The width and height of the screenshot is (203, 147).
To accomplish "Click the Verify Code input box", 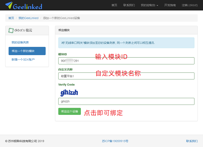I will point(126,101).
